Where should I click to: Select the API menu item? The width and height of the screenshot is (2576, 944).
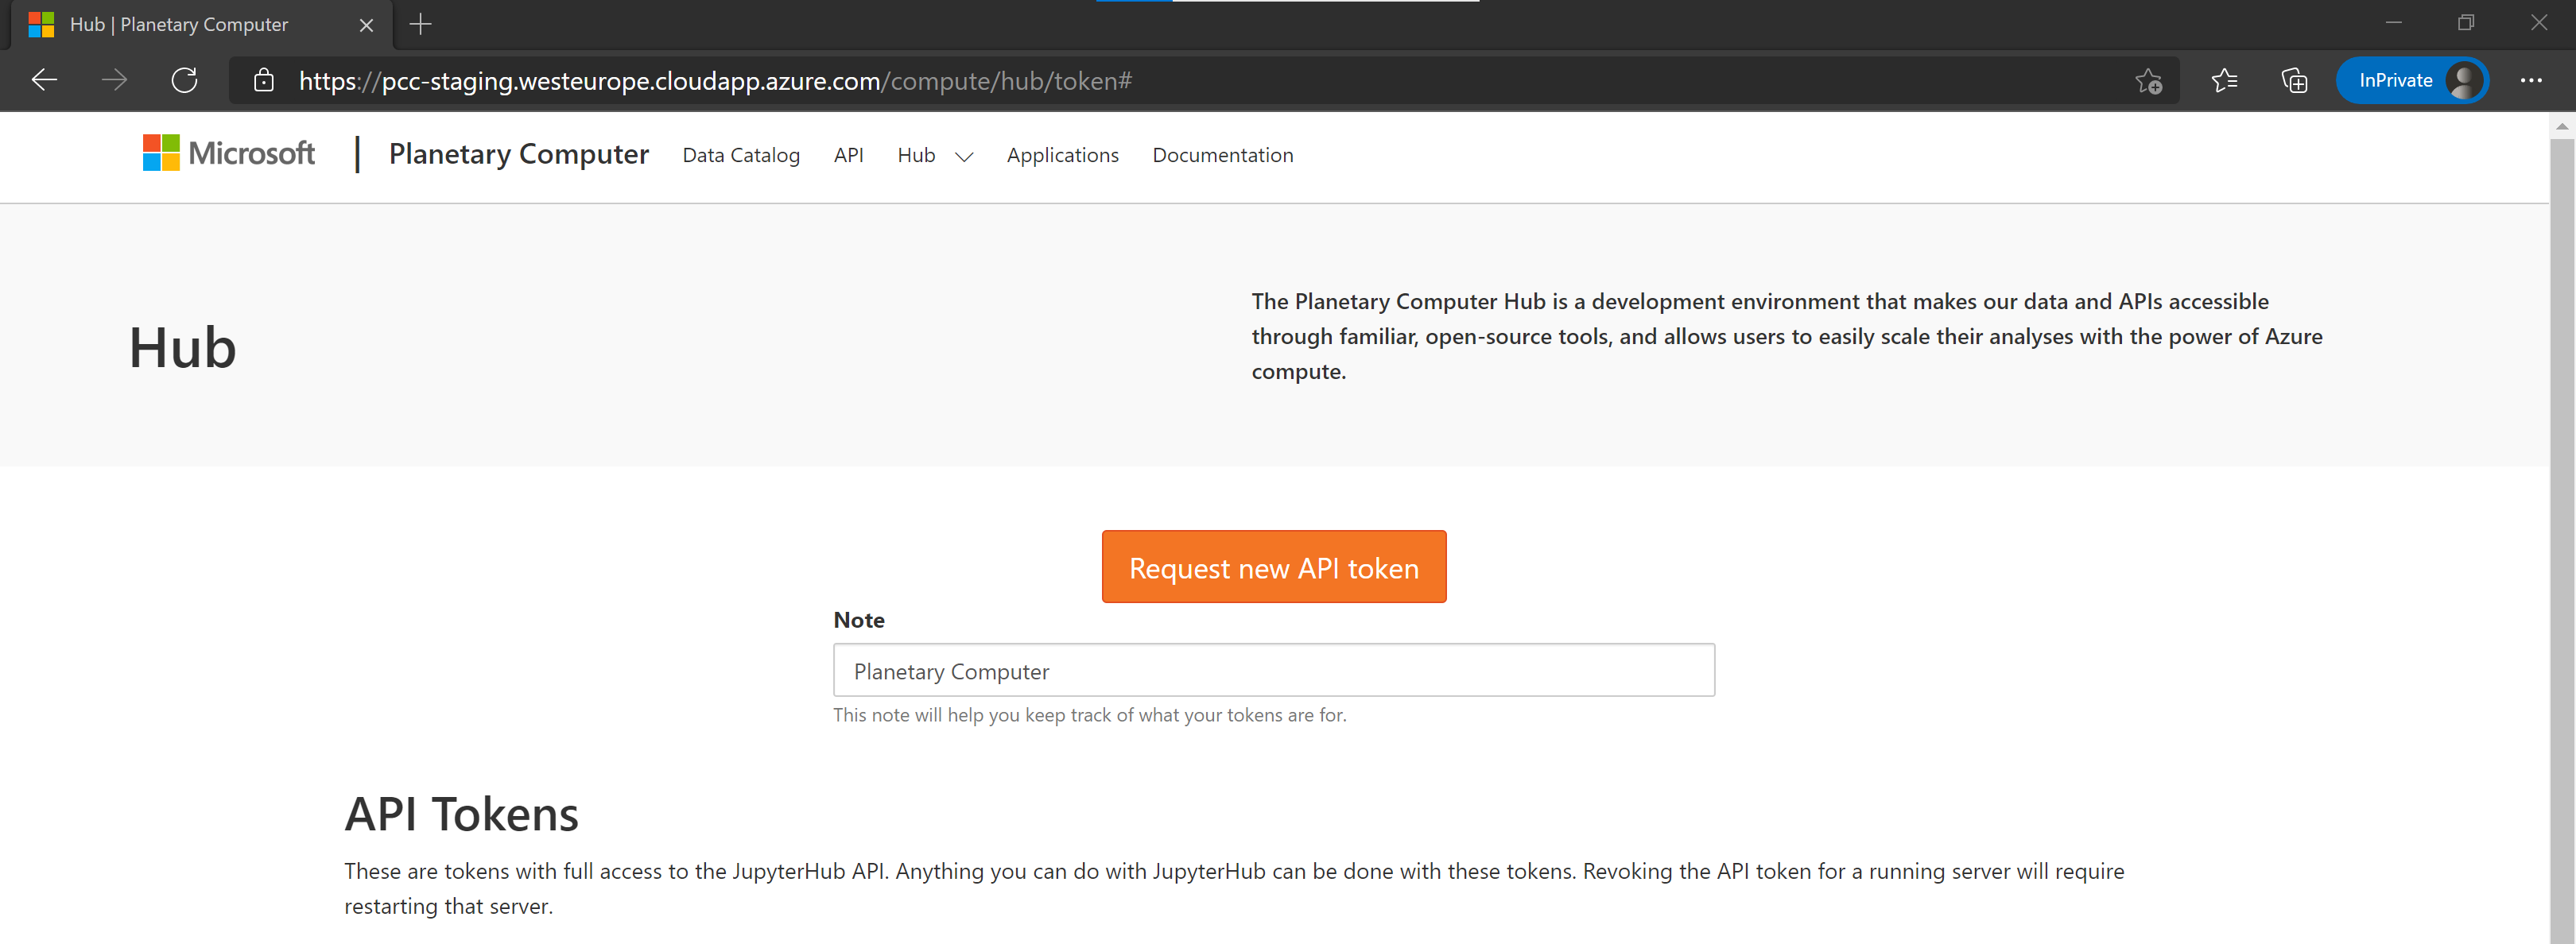pyautogui.click(x=848, y=155)
